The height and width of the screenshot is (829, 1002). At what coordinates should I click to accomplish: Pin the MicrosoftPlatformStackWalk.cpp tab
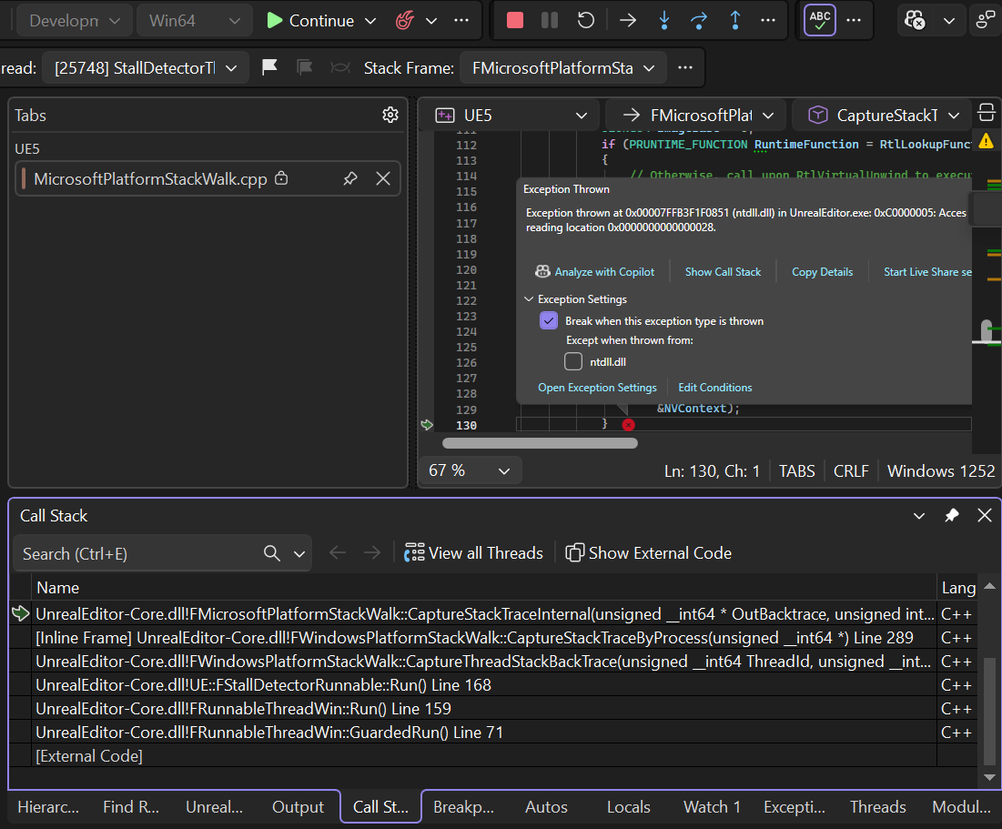coord(350,178)
